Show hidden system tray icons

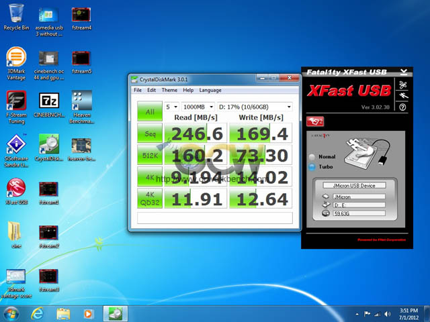click(x=357, y=315)
